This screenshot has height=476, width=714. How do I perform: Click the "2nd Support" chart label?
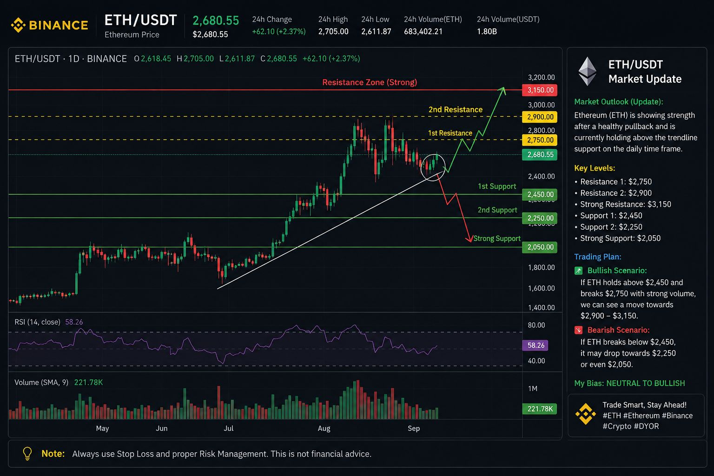(x=497, y=210)
